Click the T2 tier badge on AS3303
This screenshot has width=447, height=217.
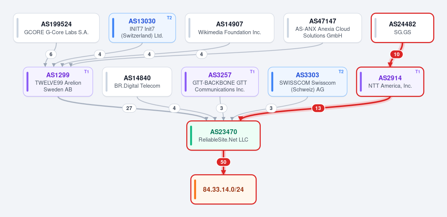[341, 72]
